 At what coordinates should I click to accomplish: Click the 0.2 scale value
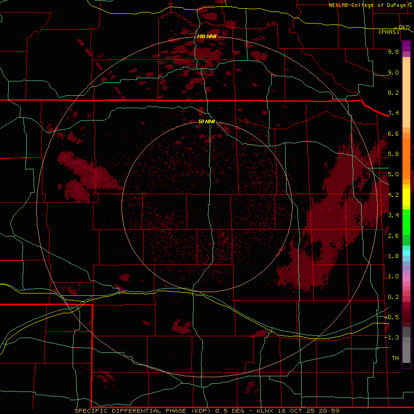[393, 297]
